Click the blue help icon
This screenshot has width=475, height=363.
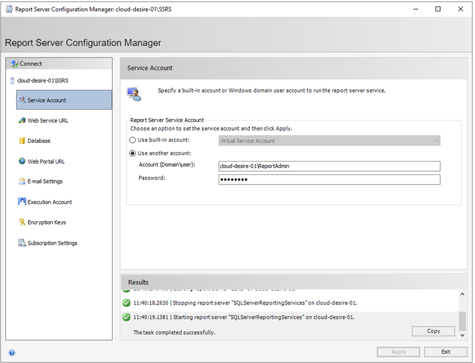(12, 353)
